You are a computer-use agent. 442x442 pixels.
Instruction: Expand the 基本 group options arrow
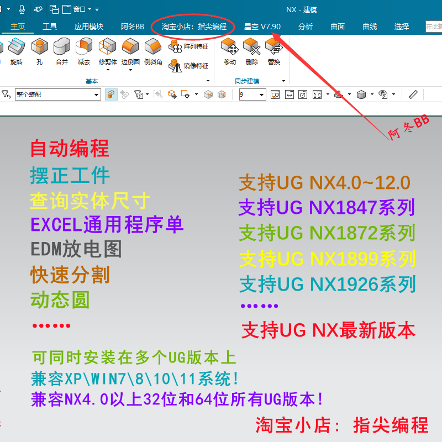208,81
